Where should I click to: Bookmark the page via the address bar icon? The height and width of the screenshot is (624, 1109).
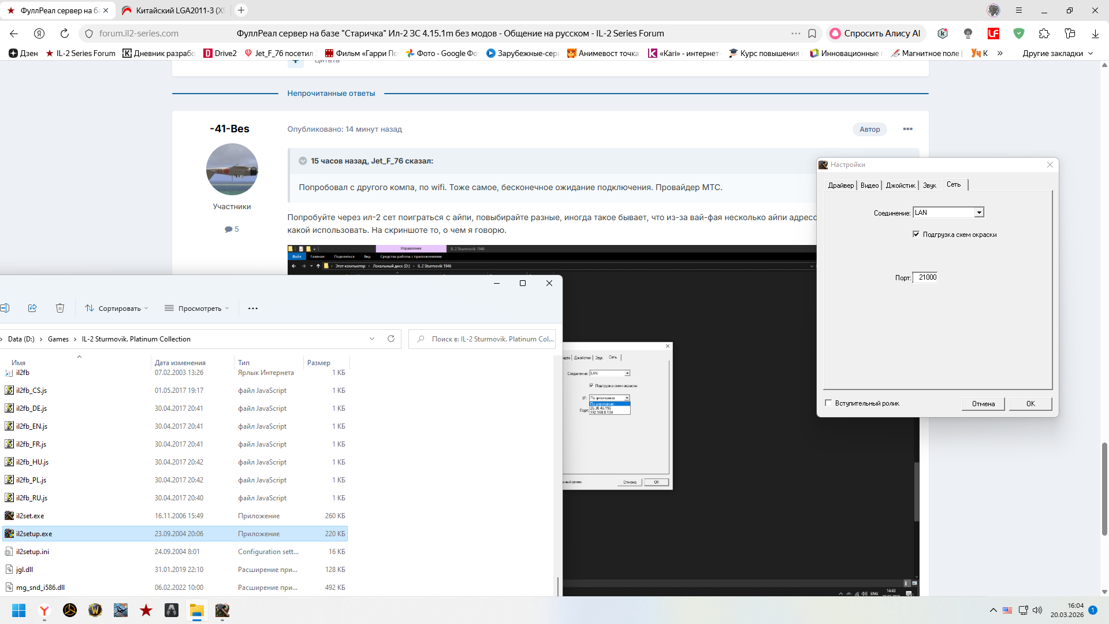(x=812, y=34)
